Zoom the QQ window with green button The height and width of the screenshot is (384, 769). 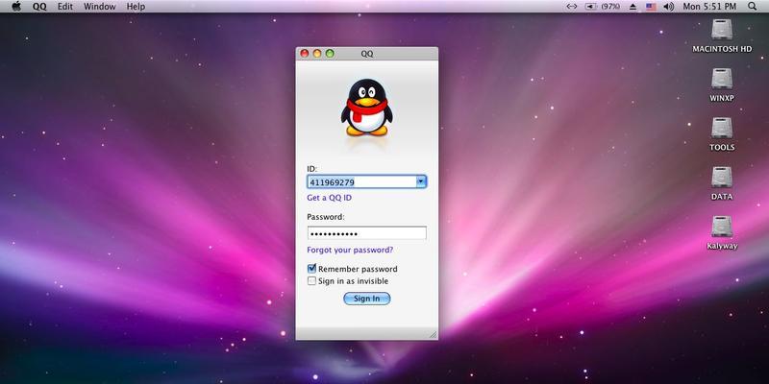[x=330, y=54]
